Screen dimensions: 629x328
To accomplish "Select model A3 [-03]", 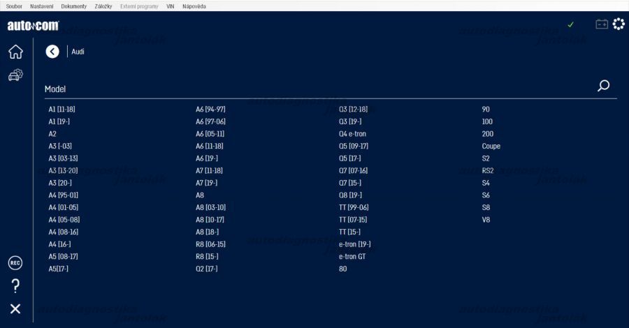I will coord(60,146).
